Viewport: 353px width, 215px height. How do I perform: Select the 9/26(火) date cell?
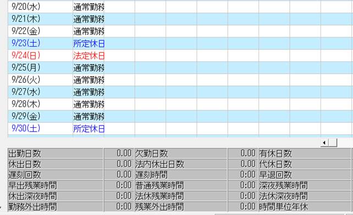pos(40,80)
